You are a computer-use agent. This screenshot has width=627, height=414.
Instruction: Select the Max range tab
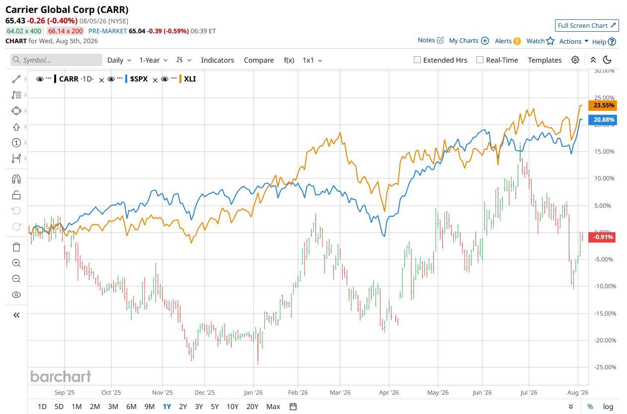tap(273, 407)
